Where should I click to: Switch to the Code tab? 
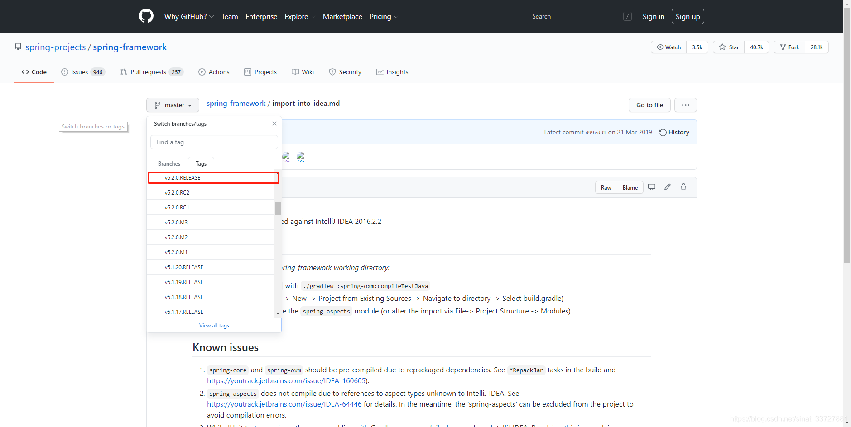34,72
